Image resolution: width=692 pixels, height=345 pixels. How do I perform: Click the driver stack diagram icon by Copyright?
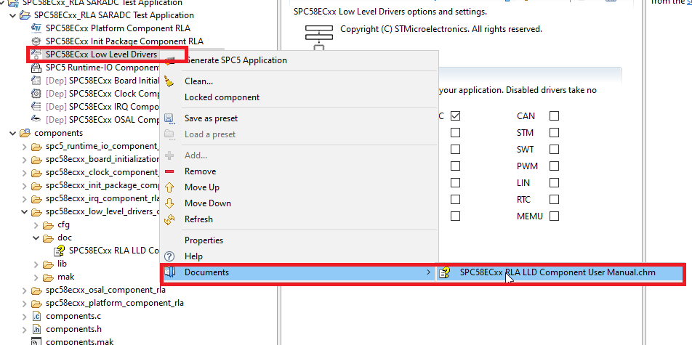click(x=320, y=38)
